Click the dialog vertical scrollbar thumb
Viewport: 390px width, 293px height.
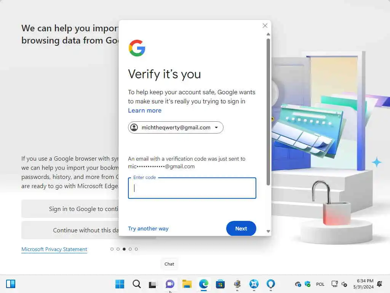click(268, 112)
